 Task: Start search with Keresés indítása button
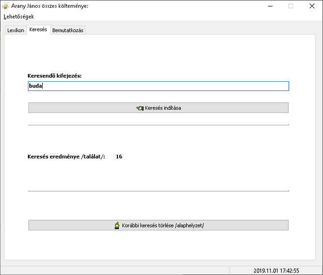pos(159,108)
